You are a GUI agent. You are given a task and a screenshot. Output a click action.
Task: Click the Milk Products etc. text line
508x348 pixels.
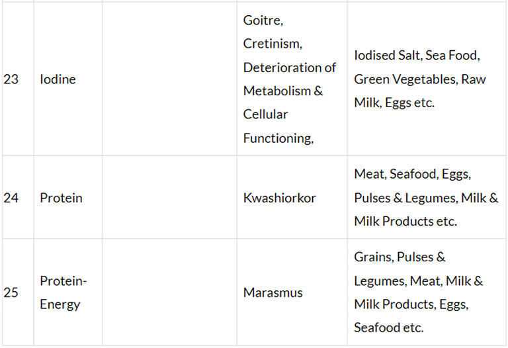[405, 222]
